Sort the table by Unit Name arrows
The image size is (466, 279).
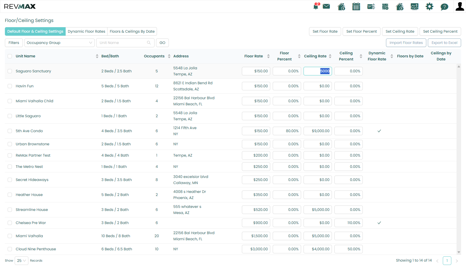point(97,56)
